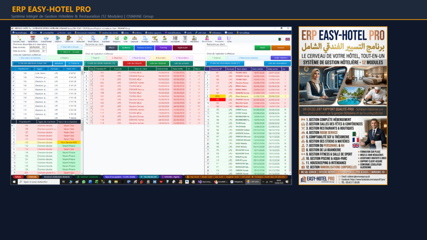Open the Nouveau client icon
427x240 pixels.
[x=18, y=39]
